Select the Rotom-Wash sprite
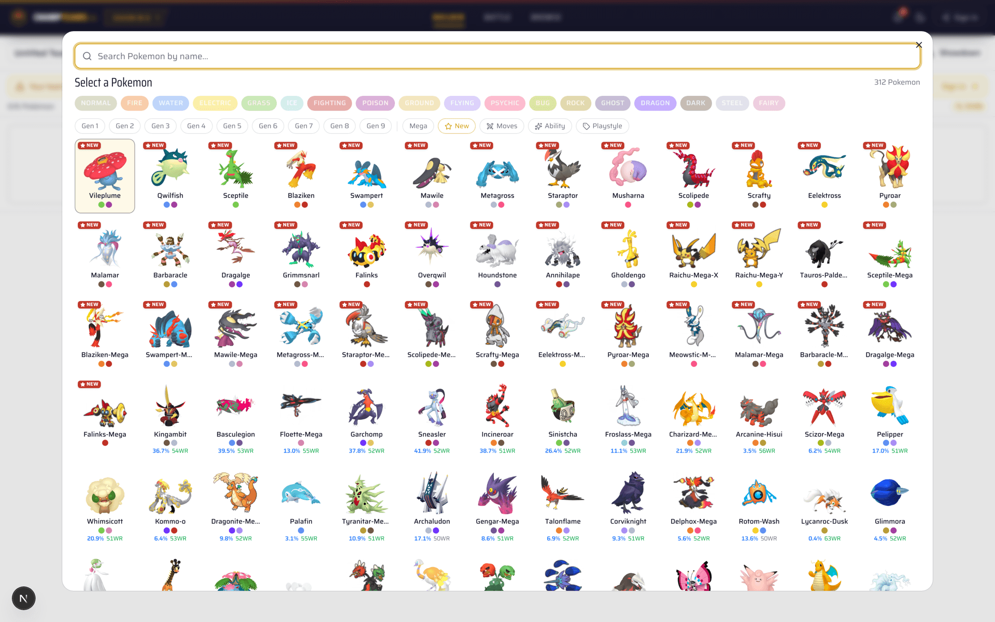This screenshot has height=622, width=995. (759, 494)
